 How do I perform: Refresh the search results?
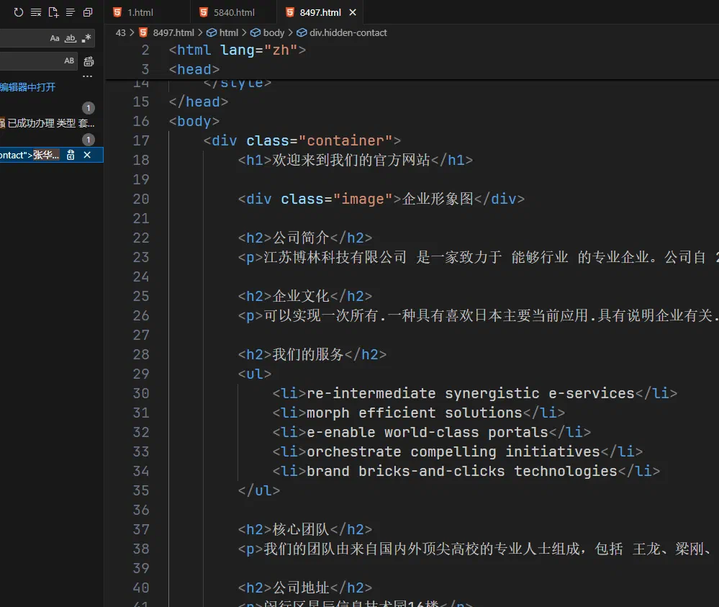point(18,12)
